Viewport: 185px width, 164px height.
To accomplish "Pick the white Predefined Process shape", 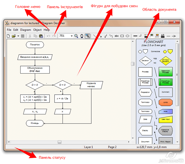I will (145, 82).
